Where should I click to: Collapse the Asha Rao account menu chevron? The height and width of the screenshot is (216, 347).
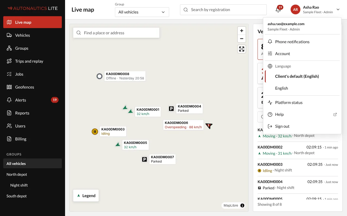click(338, 10)
